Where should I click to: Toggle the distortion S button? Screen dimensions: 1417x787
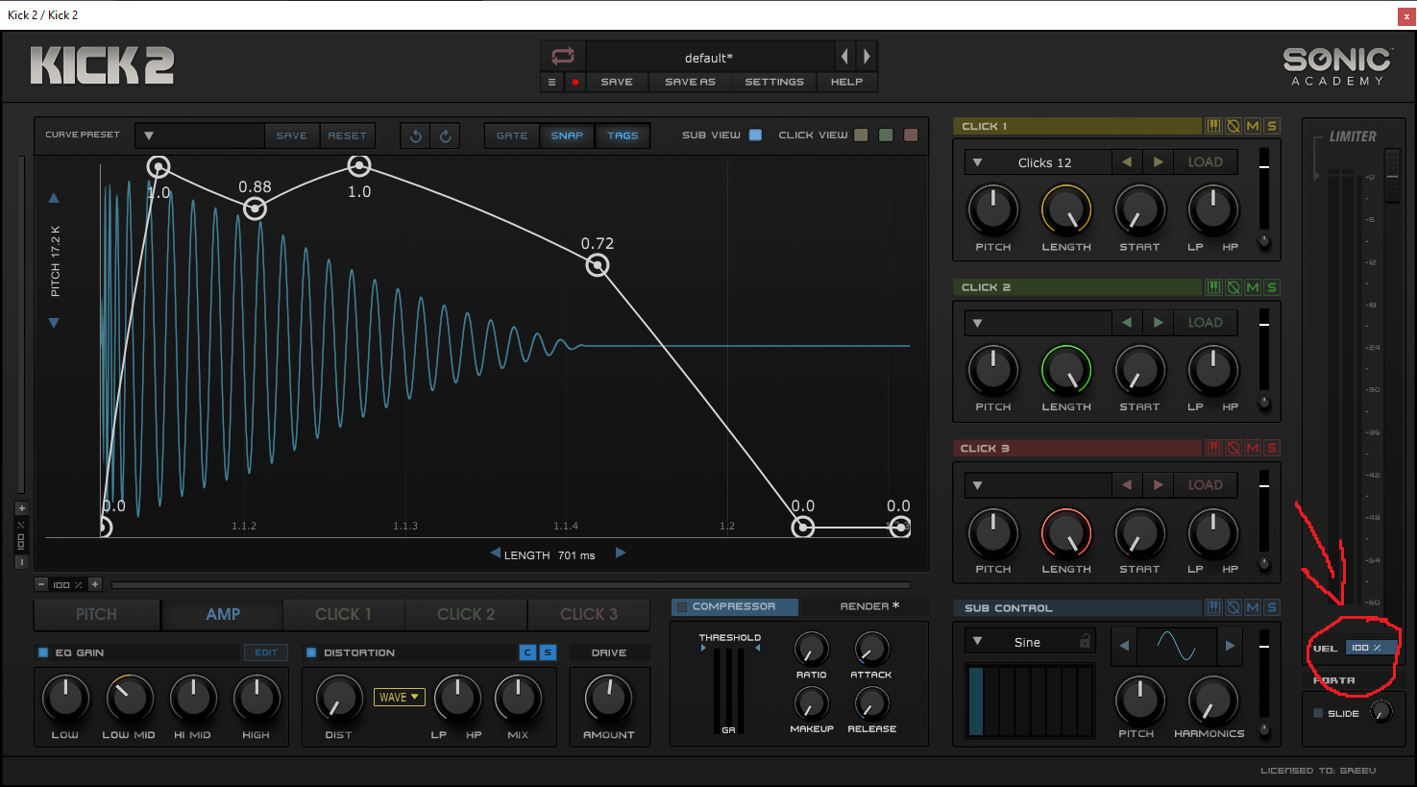pyautogui.click(x=548, y=652)
